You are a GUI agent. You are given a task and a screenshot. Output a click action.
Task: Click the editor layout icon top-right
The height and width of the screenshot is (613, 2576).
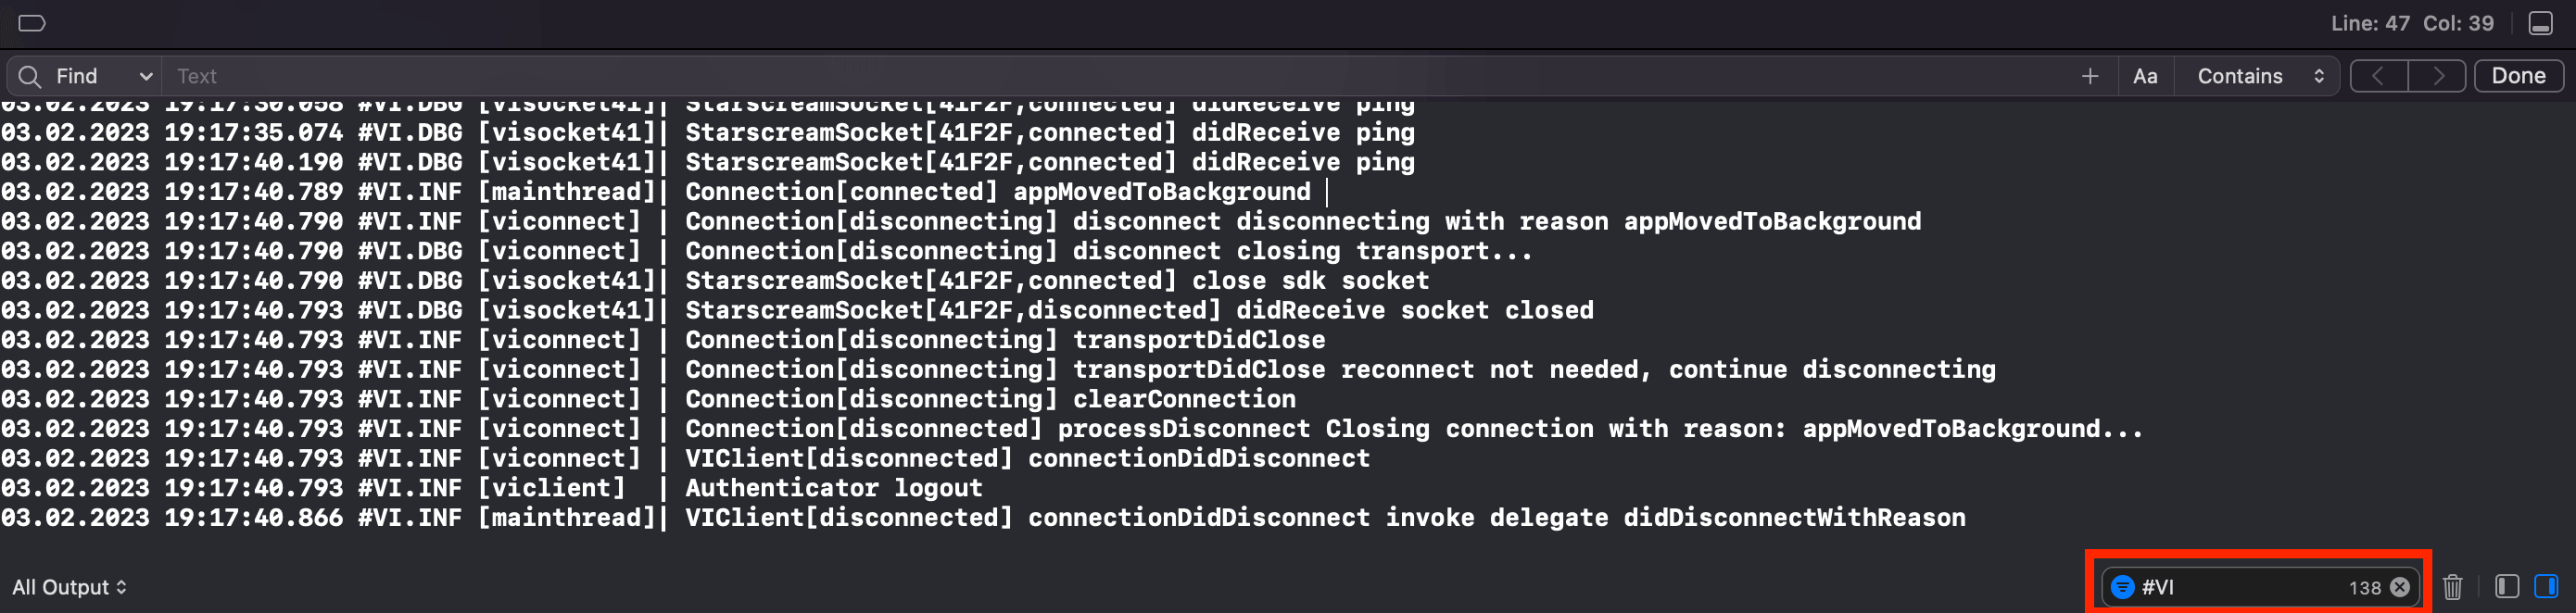[x=2541, y=23]
